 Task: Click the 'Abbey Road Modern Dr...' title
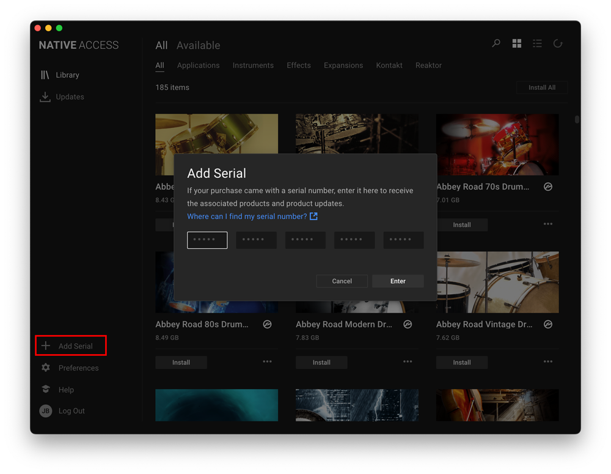point(344,324)
